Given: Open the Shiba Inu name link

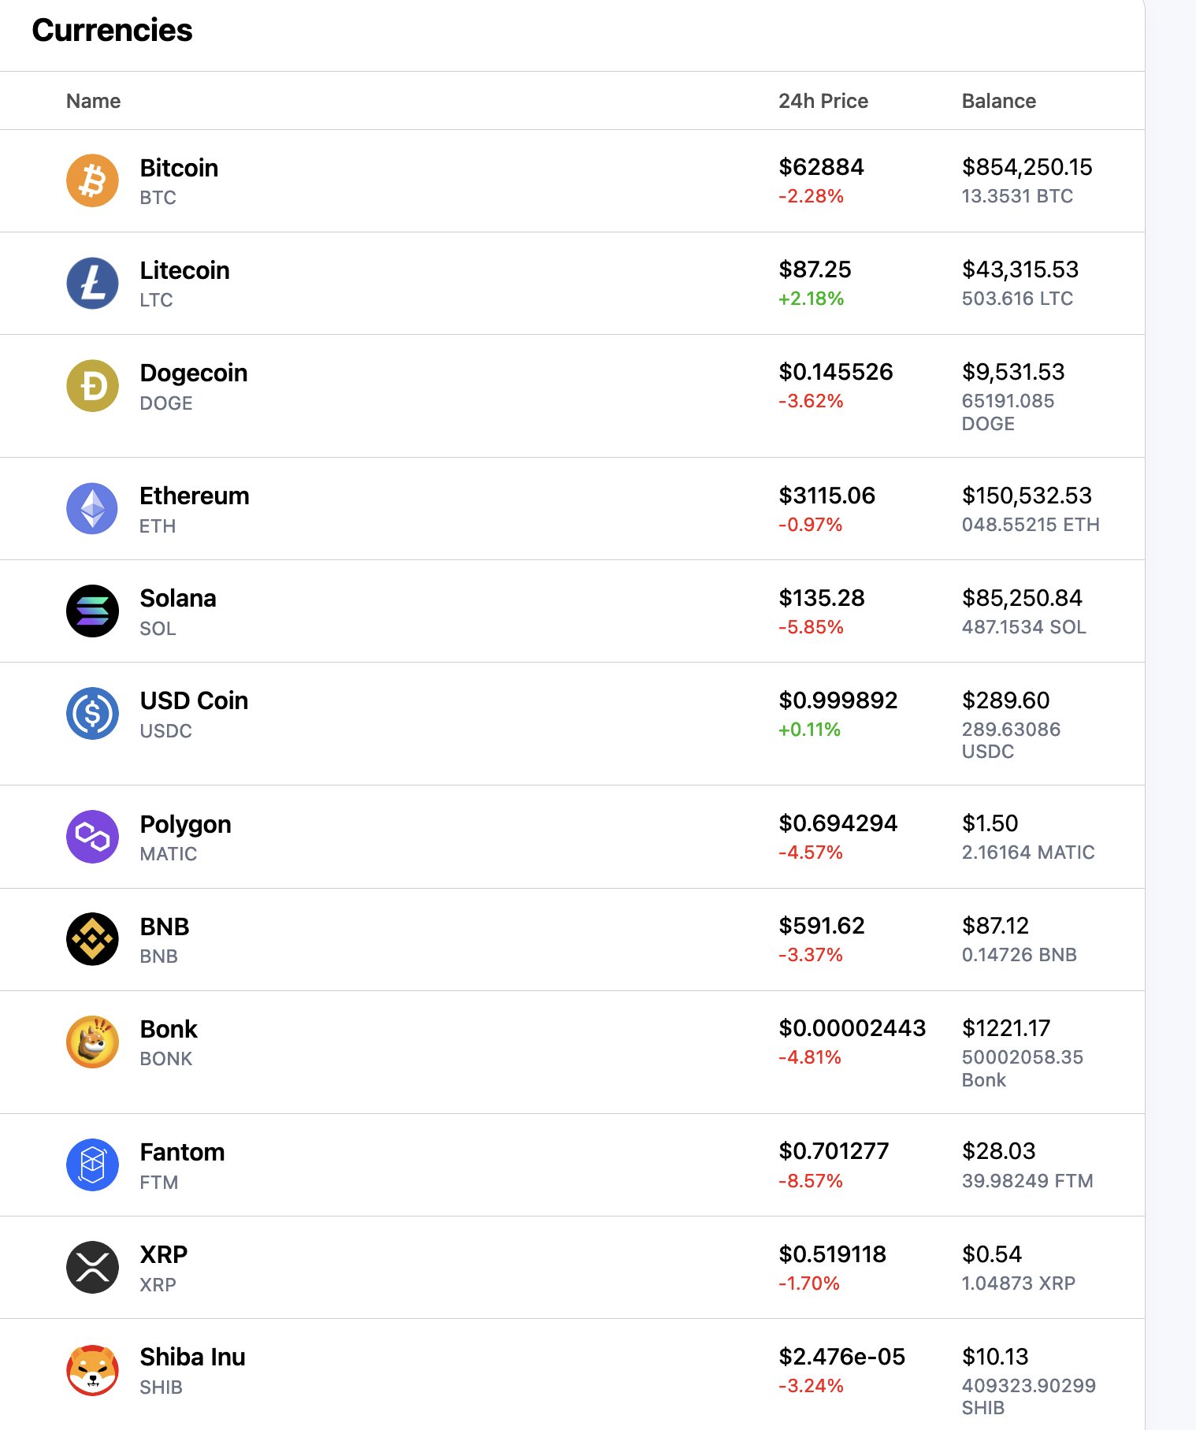Looking at the screenshot, I should click(193, 1357).
